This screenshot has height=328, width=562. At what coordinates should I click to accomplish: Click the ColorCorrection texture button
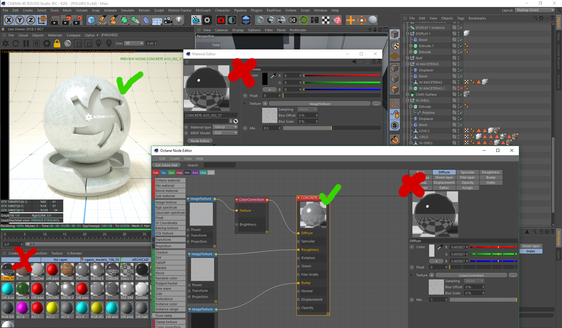(x=471, y=275)
